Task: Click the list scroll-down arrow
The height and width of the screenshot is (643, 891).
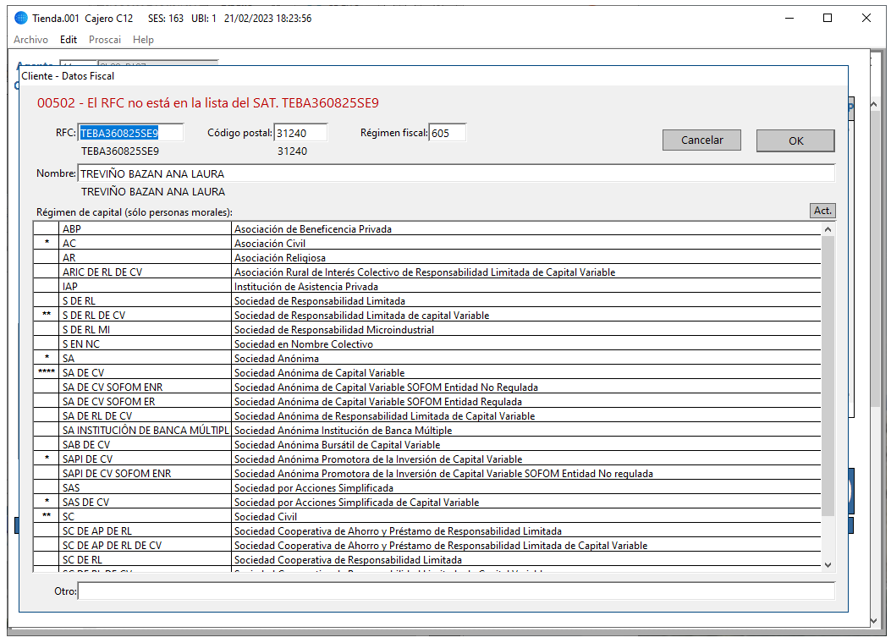Action: [828, 564]
